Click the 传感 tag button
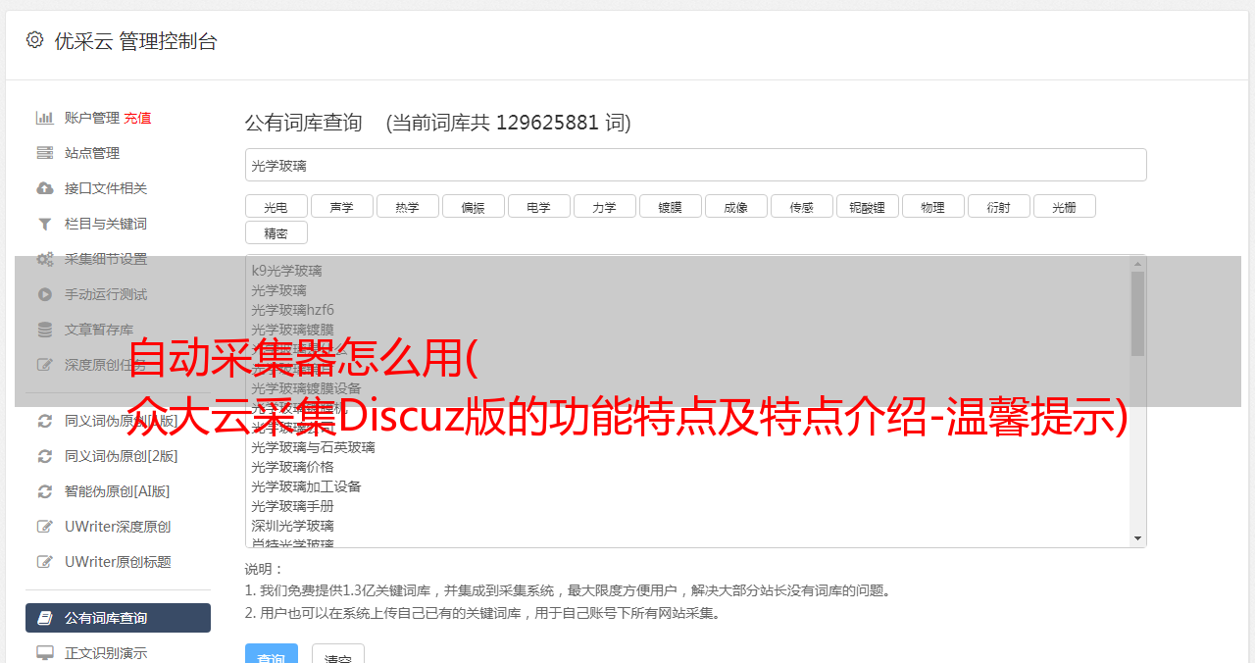This screenshot has height=663, width=1255. 801,207
